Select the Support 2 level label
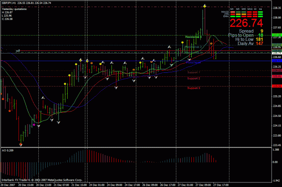 tap(194, 78)
